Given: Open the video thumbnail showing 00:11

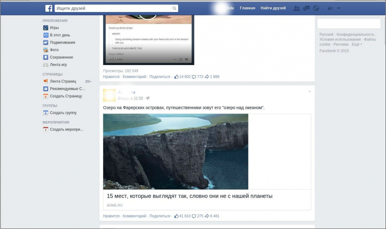Looking at the screenshot, I should 149,40.
